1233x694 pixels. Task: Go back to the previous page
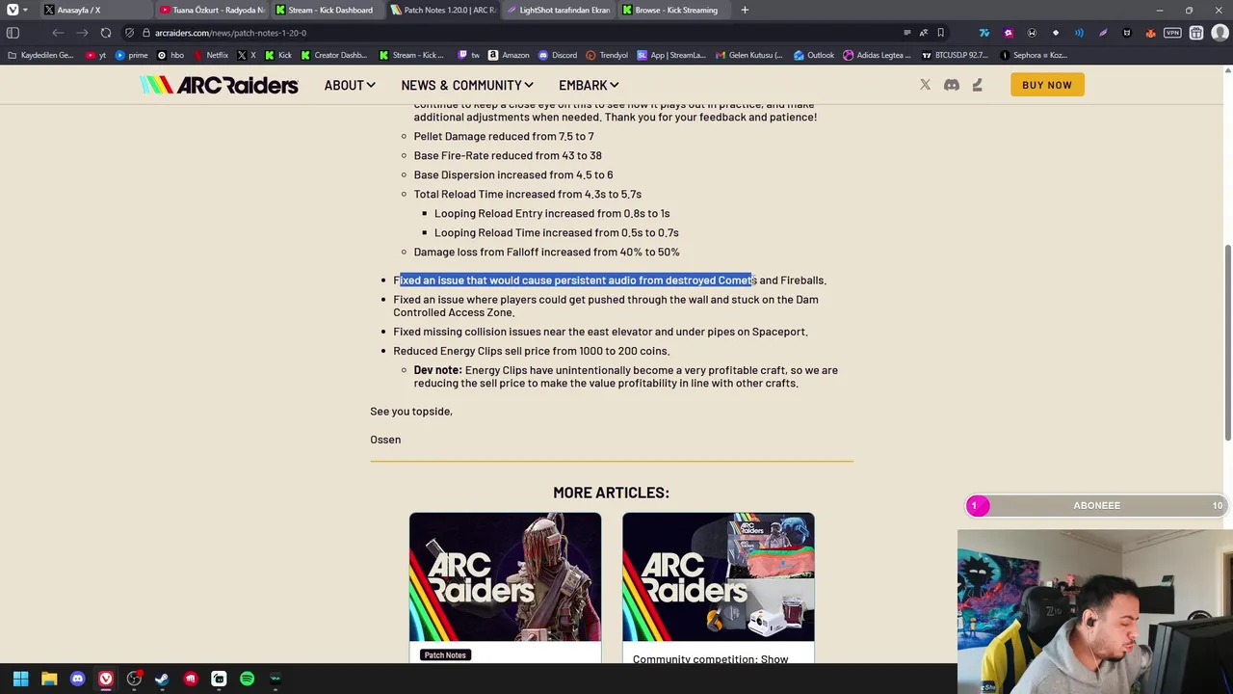58,33
